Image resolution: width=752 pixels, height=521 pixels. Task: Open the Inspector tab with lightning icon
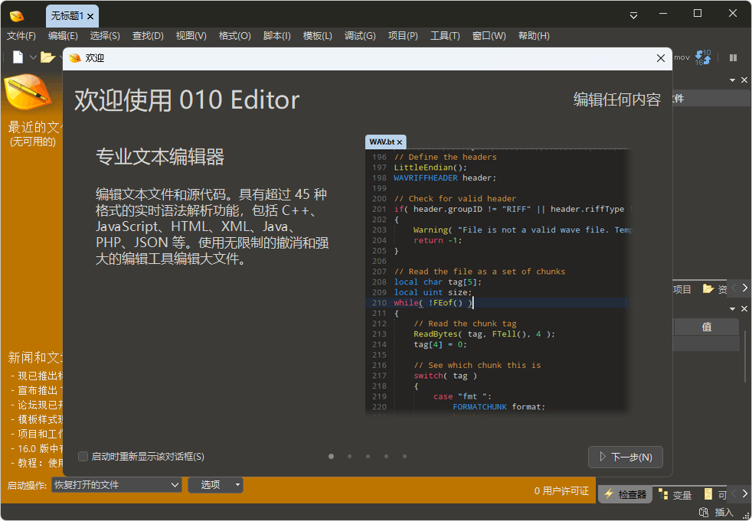tap(625, 495)
